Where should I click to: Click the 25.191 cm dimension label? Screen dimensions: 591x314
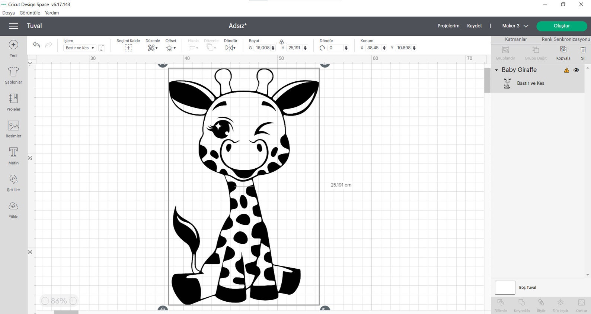click(x=341, y=185)
